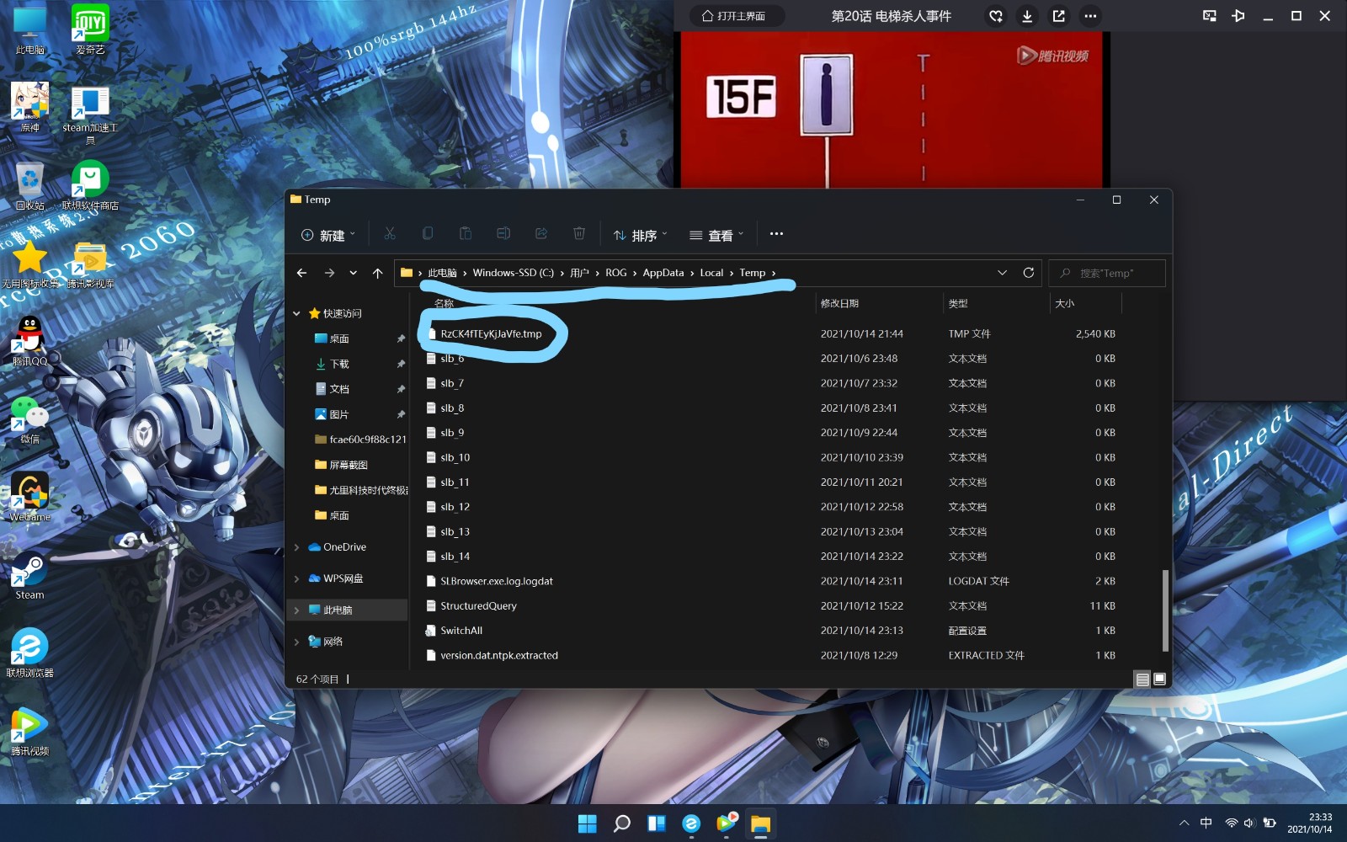The image size is (1347, 842).
Task: Expand the WPS网盘 tree node
Action: click(296, 578)
